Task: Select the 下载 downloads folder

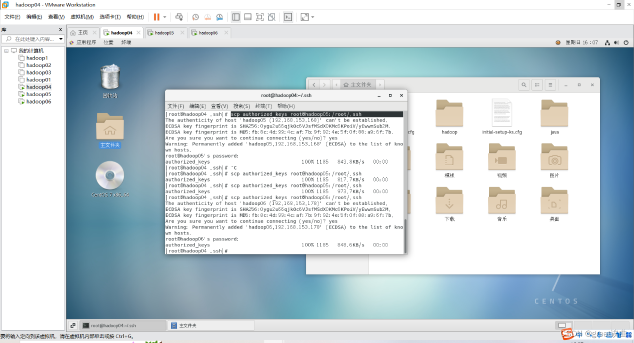Action: click(449, 204)
